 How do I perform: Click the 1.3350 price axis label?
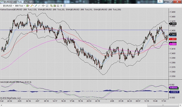pos(173,76)
